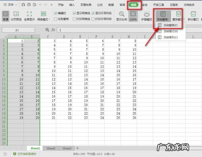Screen dimensions: 202x157
Task: Expand the quick access toolbar customize arrow
Action: point(52,5)
